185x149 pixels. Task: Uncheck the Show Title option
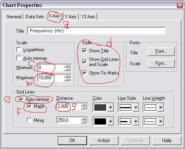pos(84,50)
